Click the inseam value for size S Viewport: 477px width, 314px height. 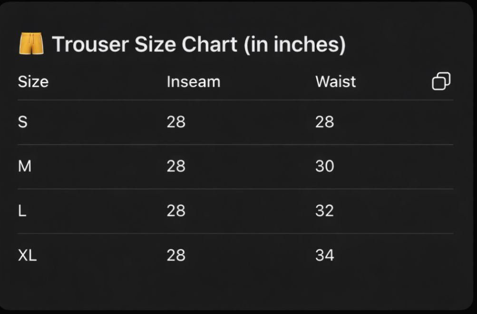[176, 122]
